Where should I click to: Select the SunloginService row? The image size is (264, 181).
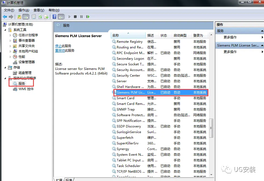tap(160, 132)
